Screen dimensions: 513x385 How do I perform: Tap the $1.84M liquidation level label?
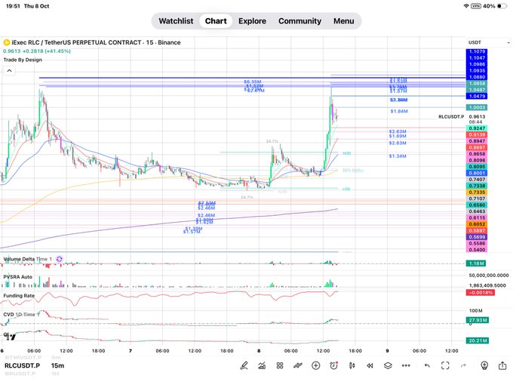tap(399, 111)
